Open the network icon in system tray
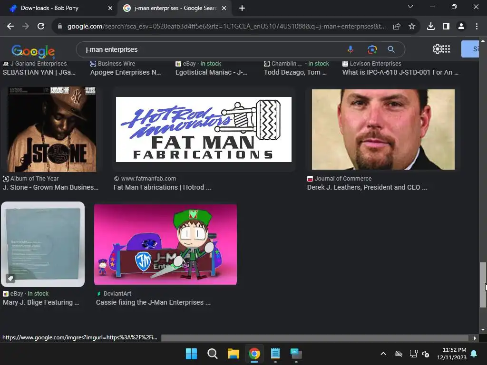This screenshot has height=365, width=487. tap(413, 354)
